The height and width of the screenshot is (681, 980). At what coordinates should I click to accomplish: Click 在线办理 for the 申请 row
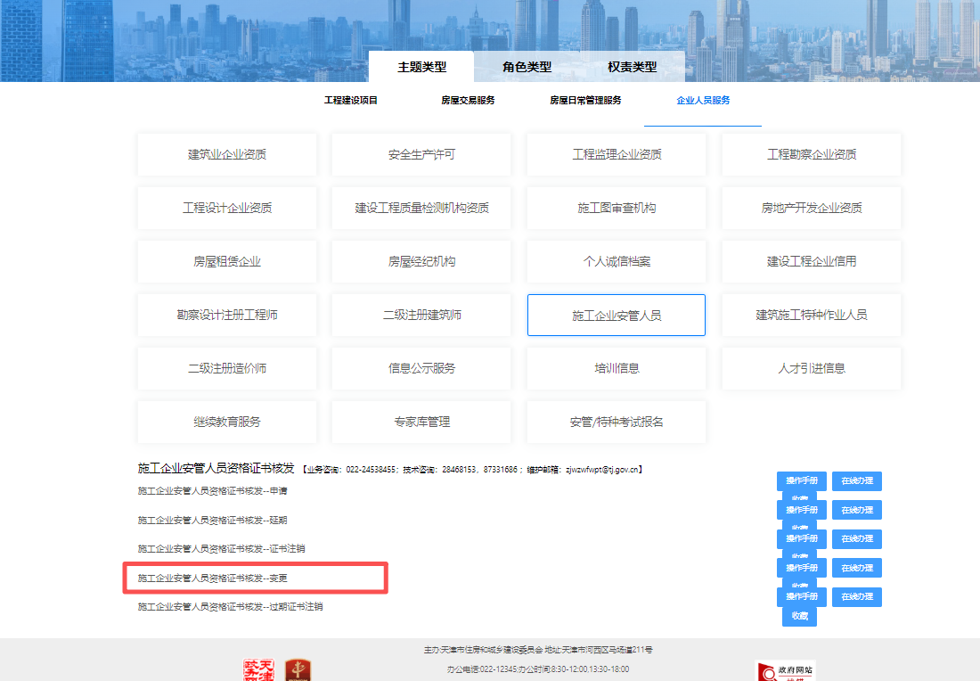click(856, 481)
